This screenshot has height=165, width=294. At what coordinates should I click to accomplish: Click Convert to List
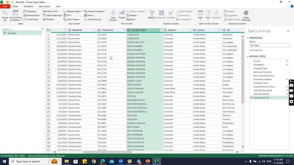(93, 19)
